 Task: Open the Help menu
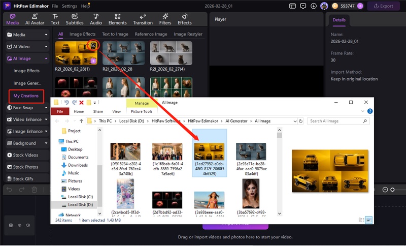[85, 6]
